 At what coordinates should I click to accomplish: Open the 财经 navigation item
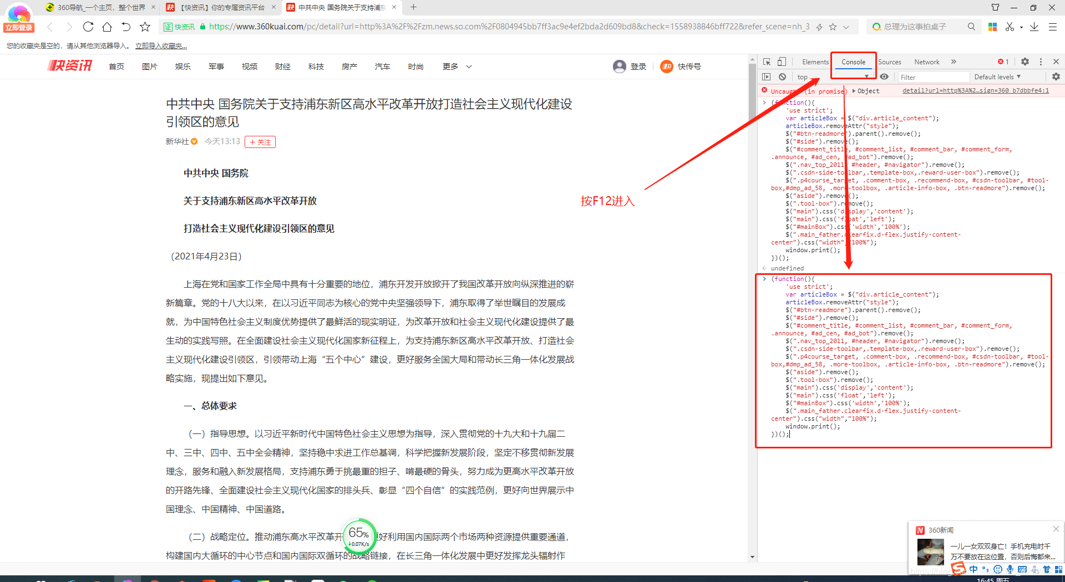pyautogui.click(x=283, y=67)
